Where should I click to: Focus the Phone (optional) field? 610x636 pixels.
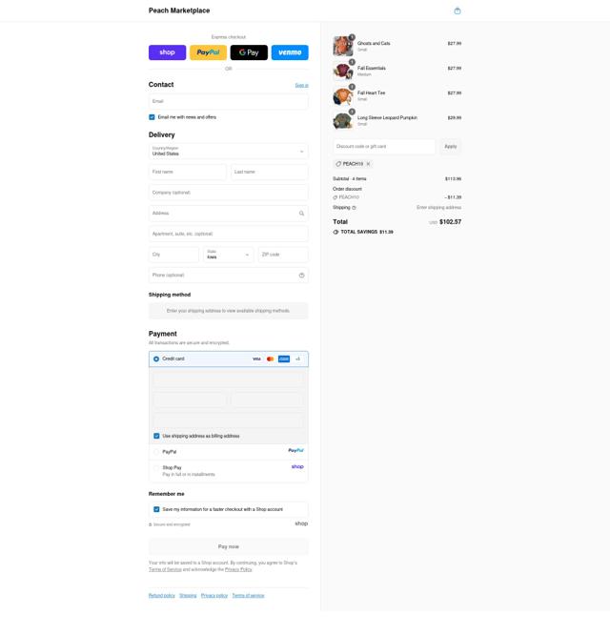(228, 276)
